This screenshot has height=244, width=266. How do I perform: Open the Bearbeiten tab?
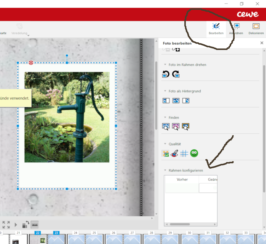pos(216,29)
